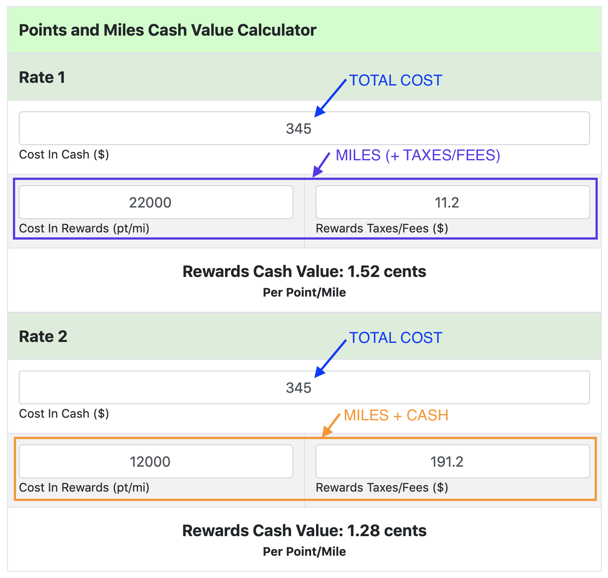
Task: Select the text Rewards Cash Value: 1.28 cents
Action: [304, 530]
